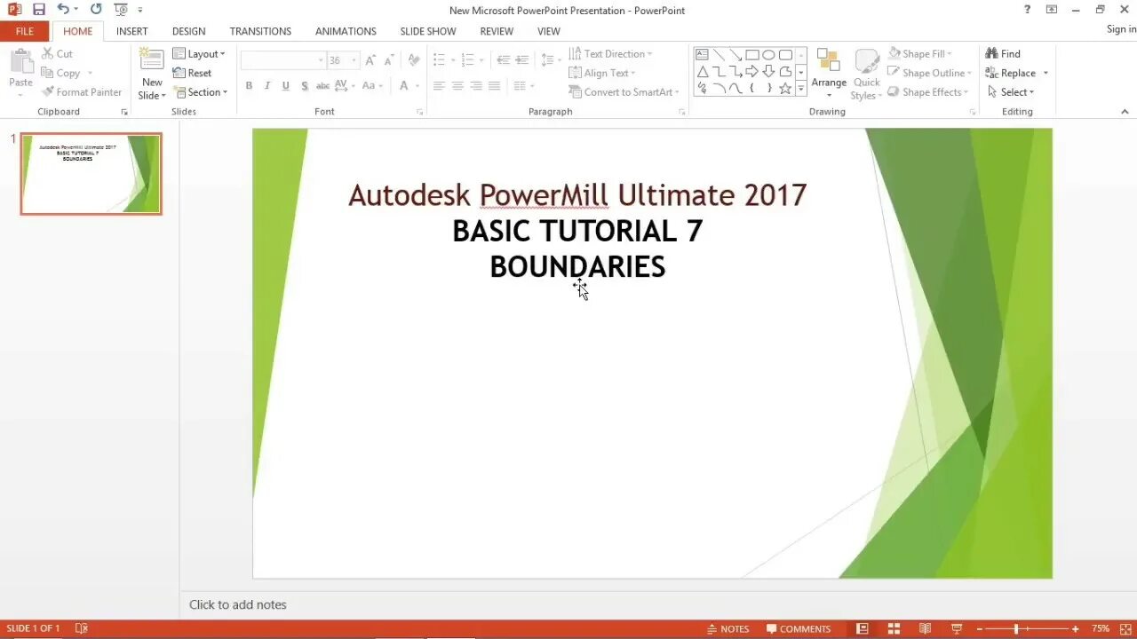The width and height of the screenshot is (1137, 639).
Task: Select slide 1 thumbnail in panel
Action: tap(91, 174)
